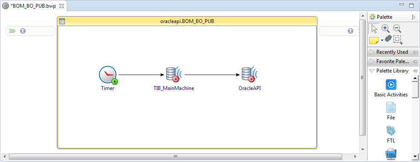420x162 pixels.
Task: Click the green arrow partner link icon
Action: pyautogui.click(x=12, y=31)
